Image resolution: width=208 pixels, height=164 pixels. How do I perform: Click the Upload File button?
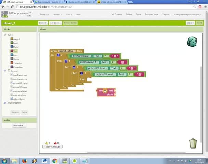click(x=19, y=125)
